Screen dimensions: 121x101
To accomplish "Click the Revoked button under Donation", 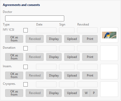I will (35, 57).
